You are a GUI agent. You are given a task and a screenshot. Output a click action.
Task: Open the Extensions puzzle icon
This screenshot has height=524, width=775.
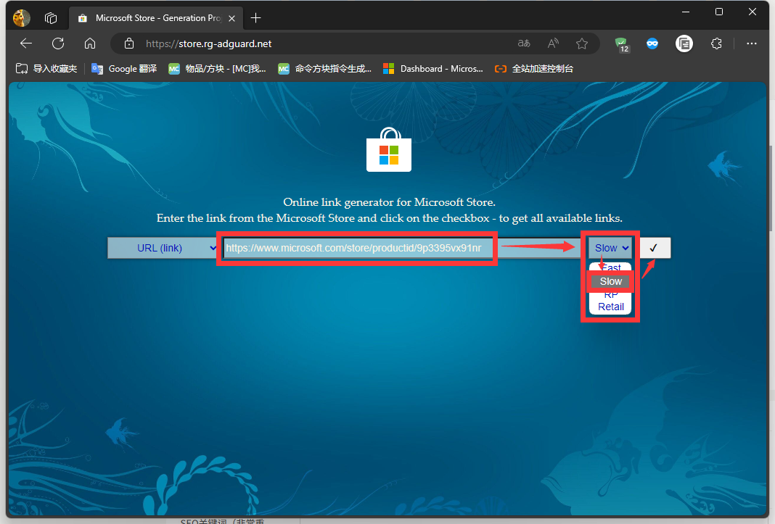pos(716,43)
